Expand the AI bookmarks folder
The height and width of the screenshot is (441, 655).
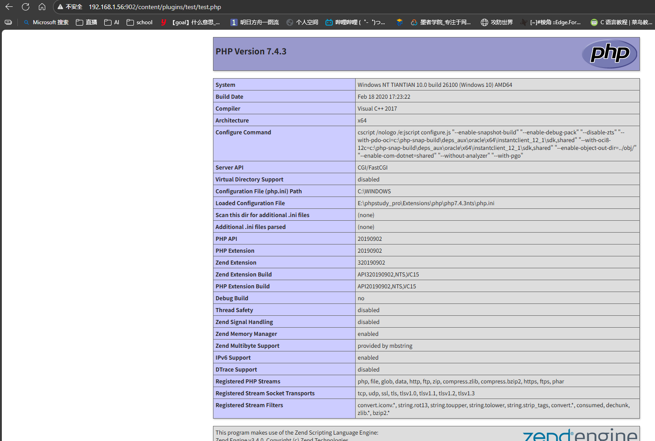pos(112,22)
